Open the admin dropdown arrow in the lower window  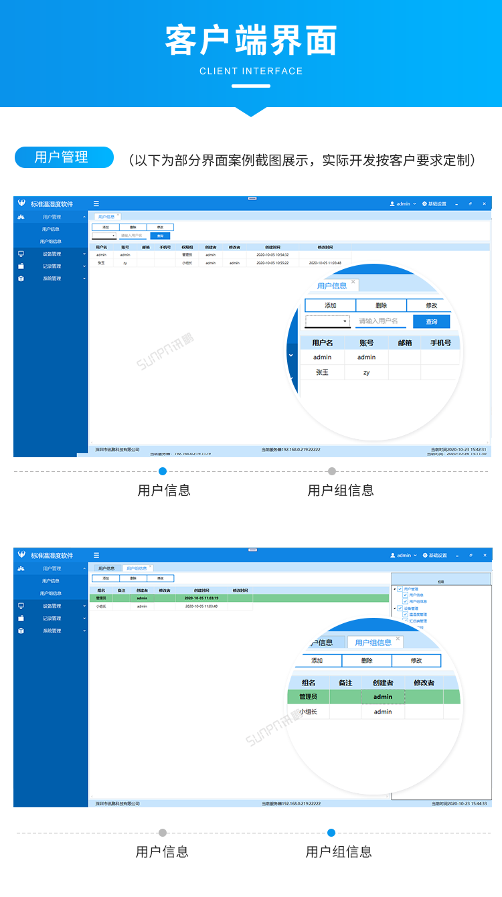click(x=414, y=555)
